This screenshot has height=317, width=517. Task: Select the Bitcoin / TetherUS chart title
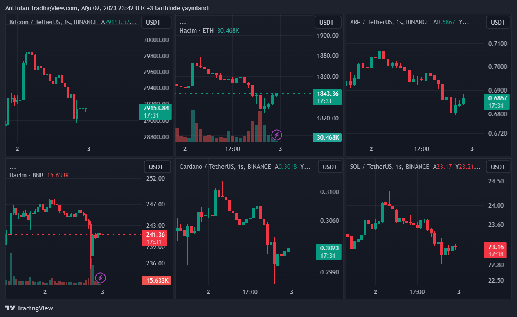point(53,22)
